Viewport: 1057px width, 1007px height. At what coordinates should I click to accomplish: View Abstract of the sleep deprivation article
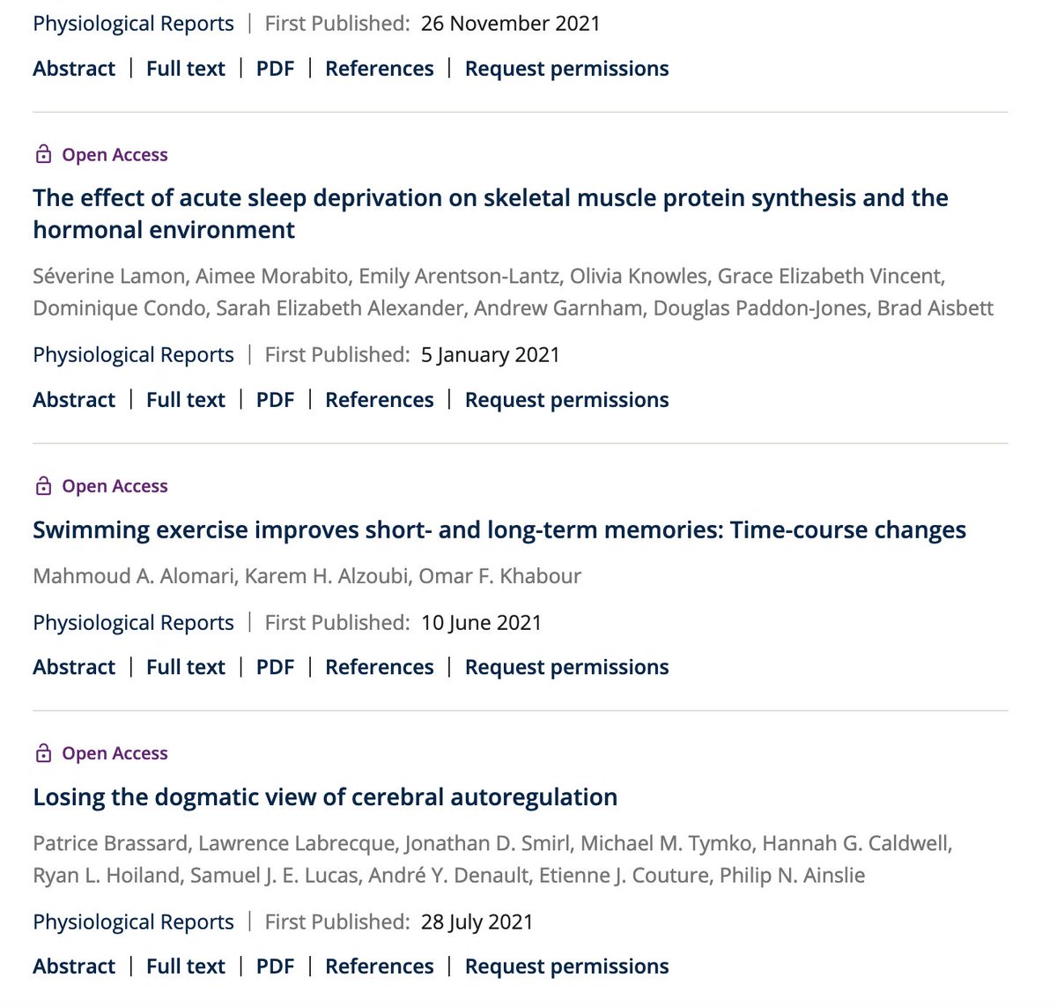pyautogui.click(x=74, y=400)
